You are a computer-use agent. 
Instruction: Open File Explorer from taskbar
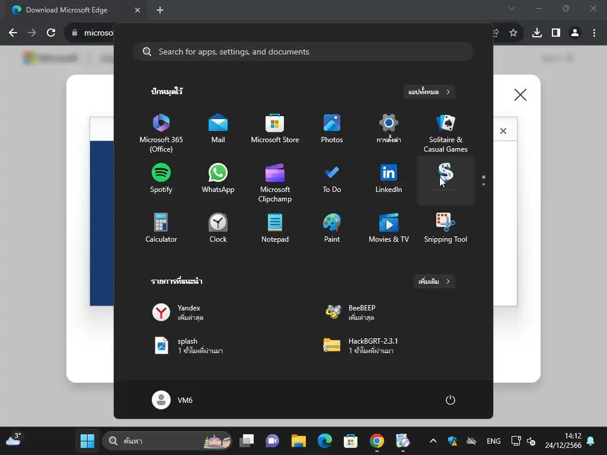coord(299,441)
